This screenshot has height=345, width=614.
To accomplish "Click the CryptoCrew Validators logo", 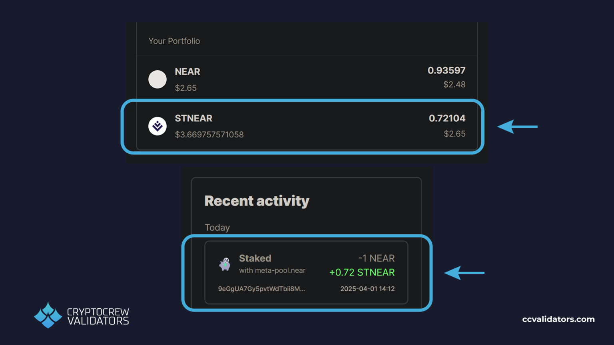I will pyautogui.click(x=81, y=315).
